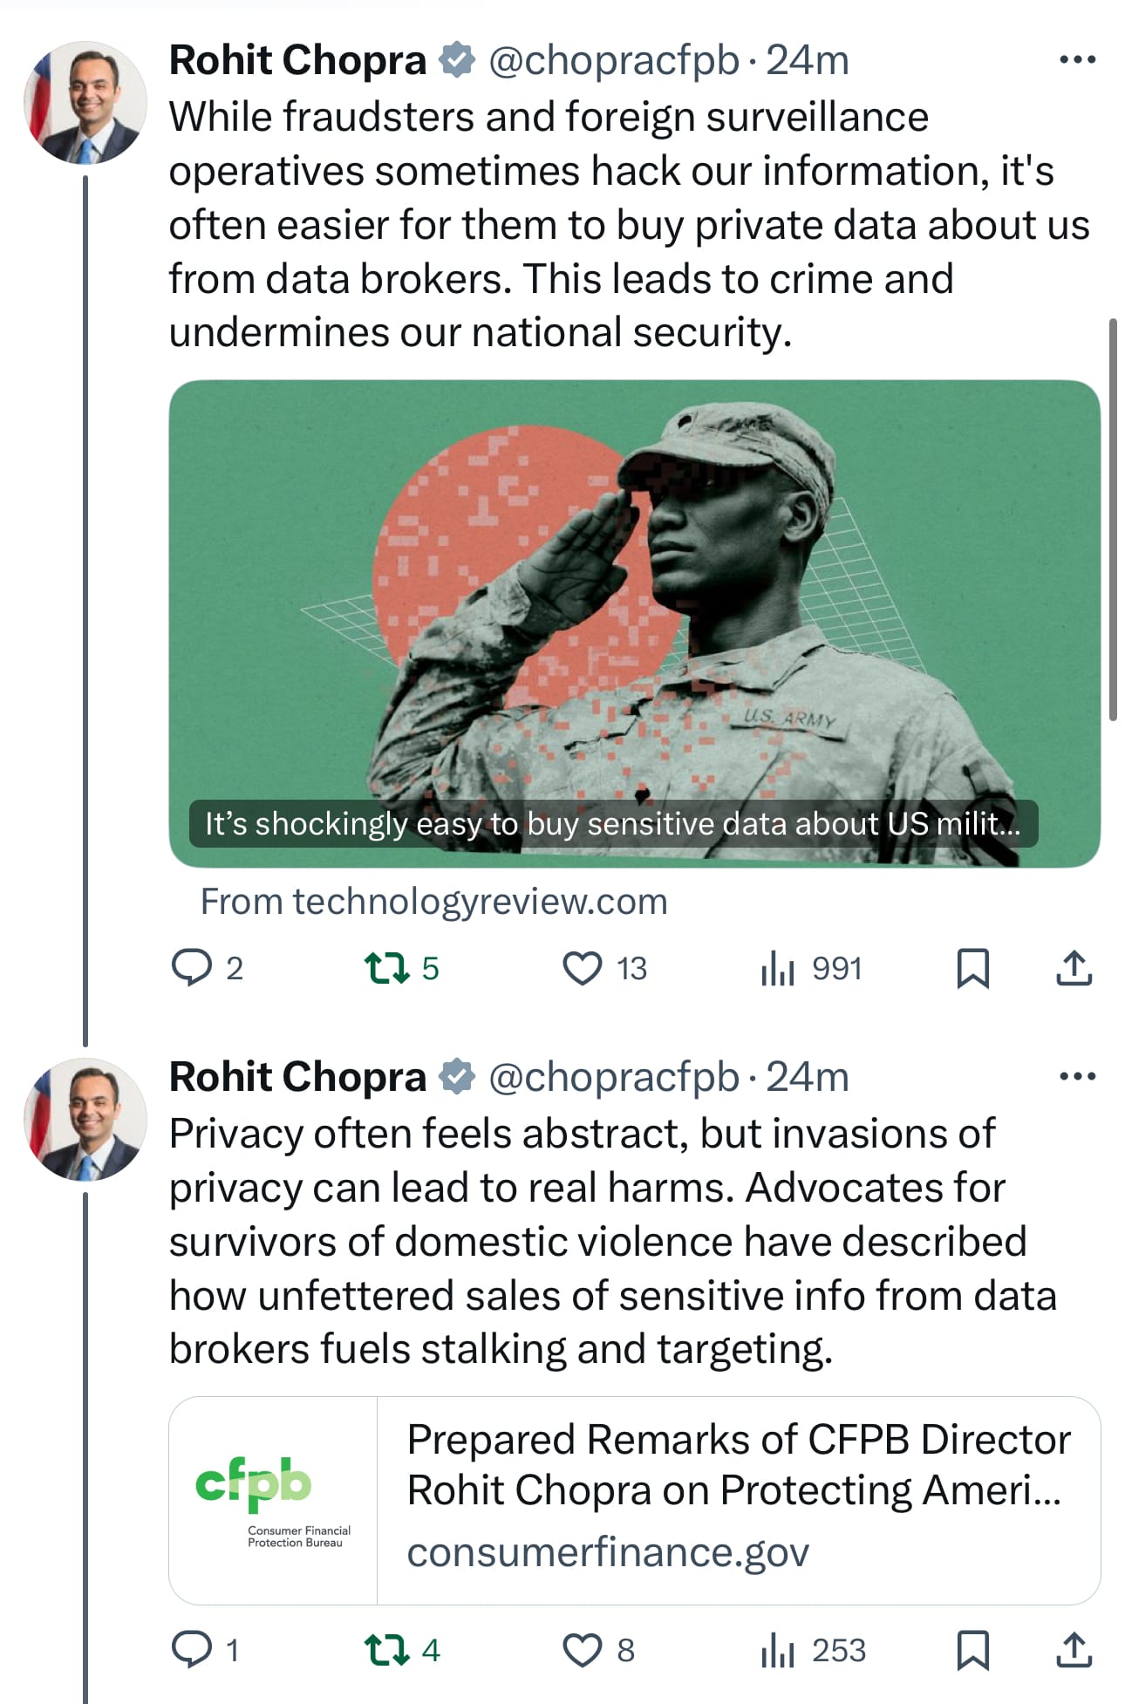
Task: Click the vertical scrollbar on the right
Action: click(1113, 520)
